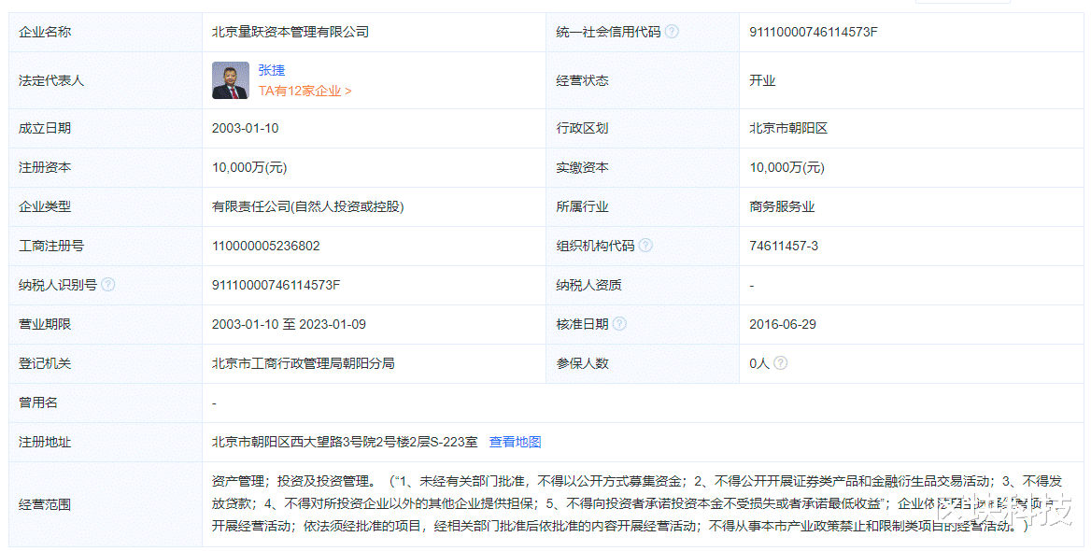Select registered address 北京市朝阳区西大望路3号院2号楼2层S-223室

click(345, 442)
